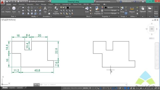
Task: Expand the Modify panel
Action: point(34,16)
